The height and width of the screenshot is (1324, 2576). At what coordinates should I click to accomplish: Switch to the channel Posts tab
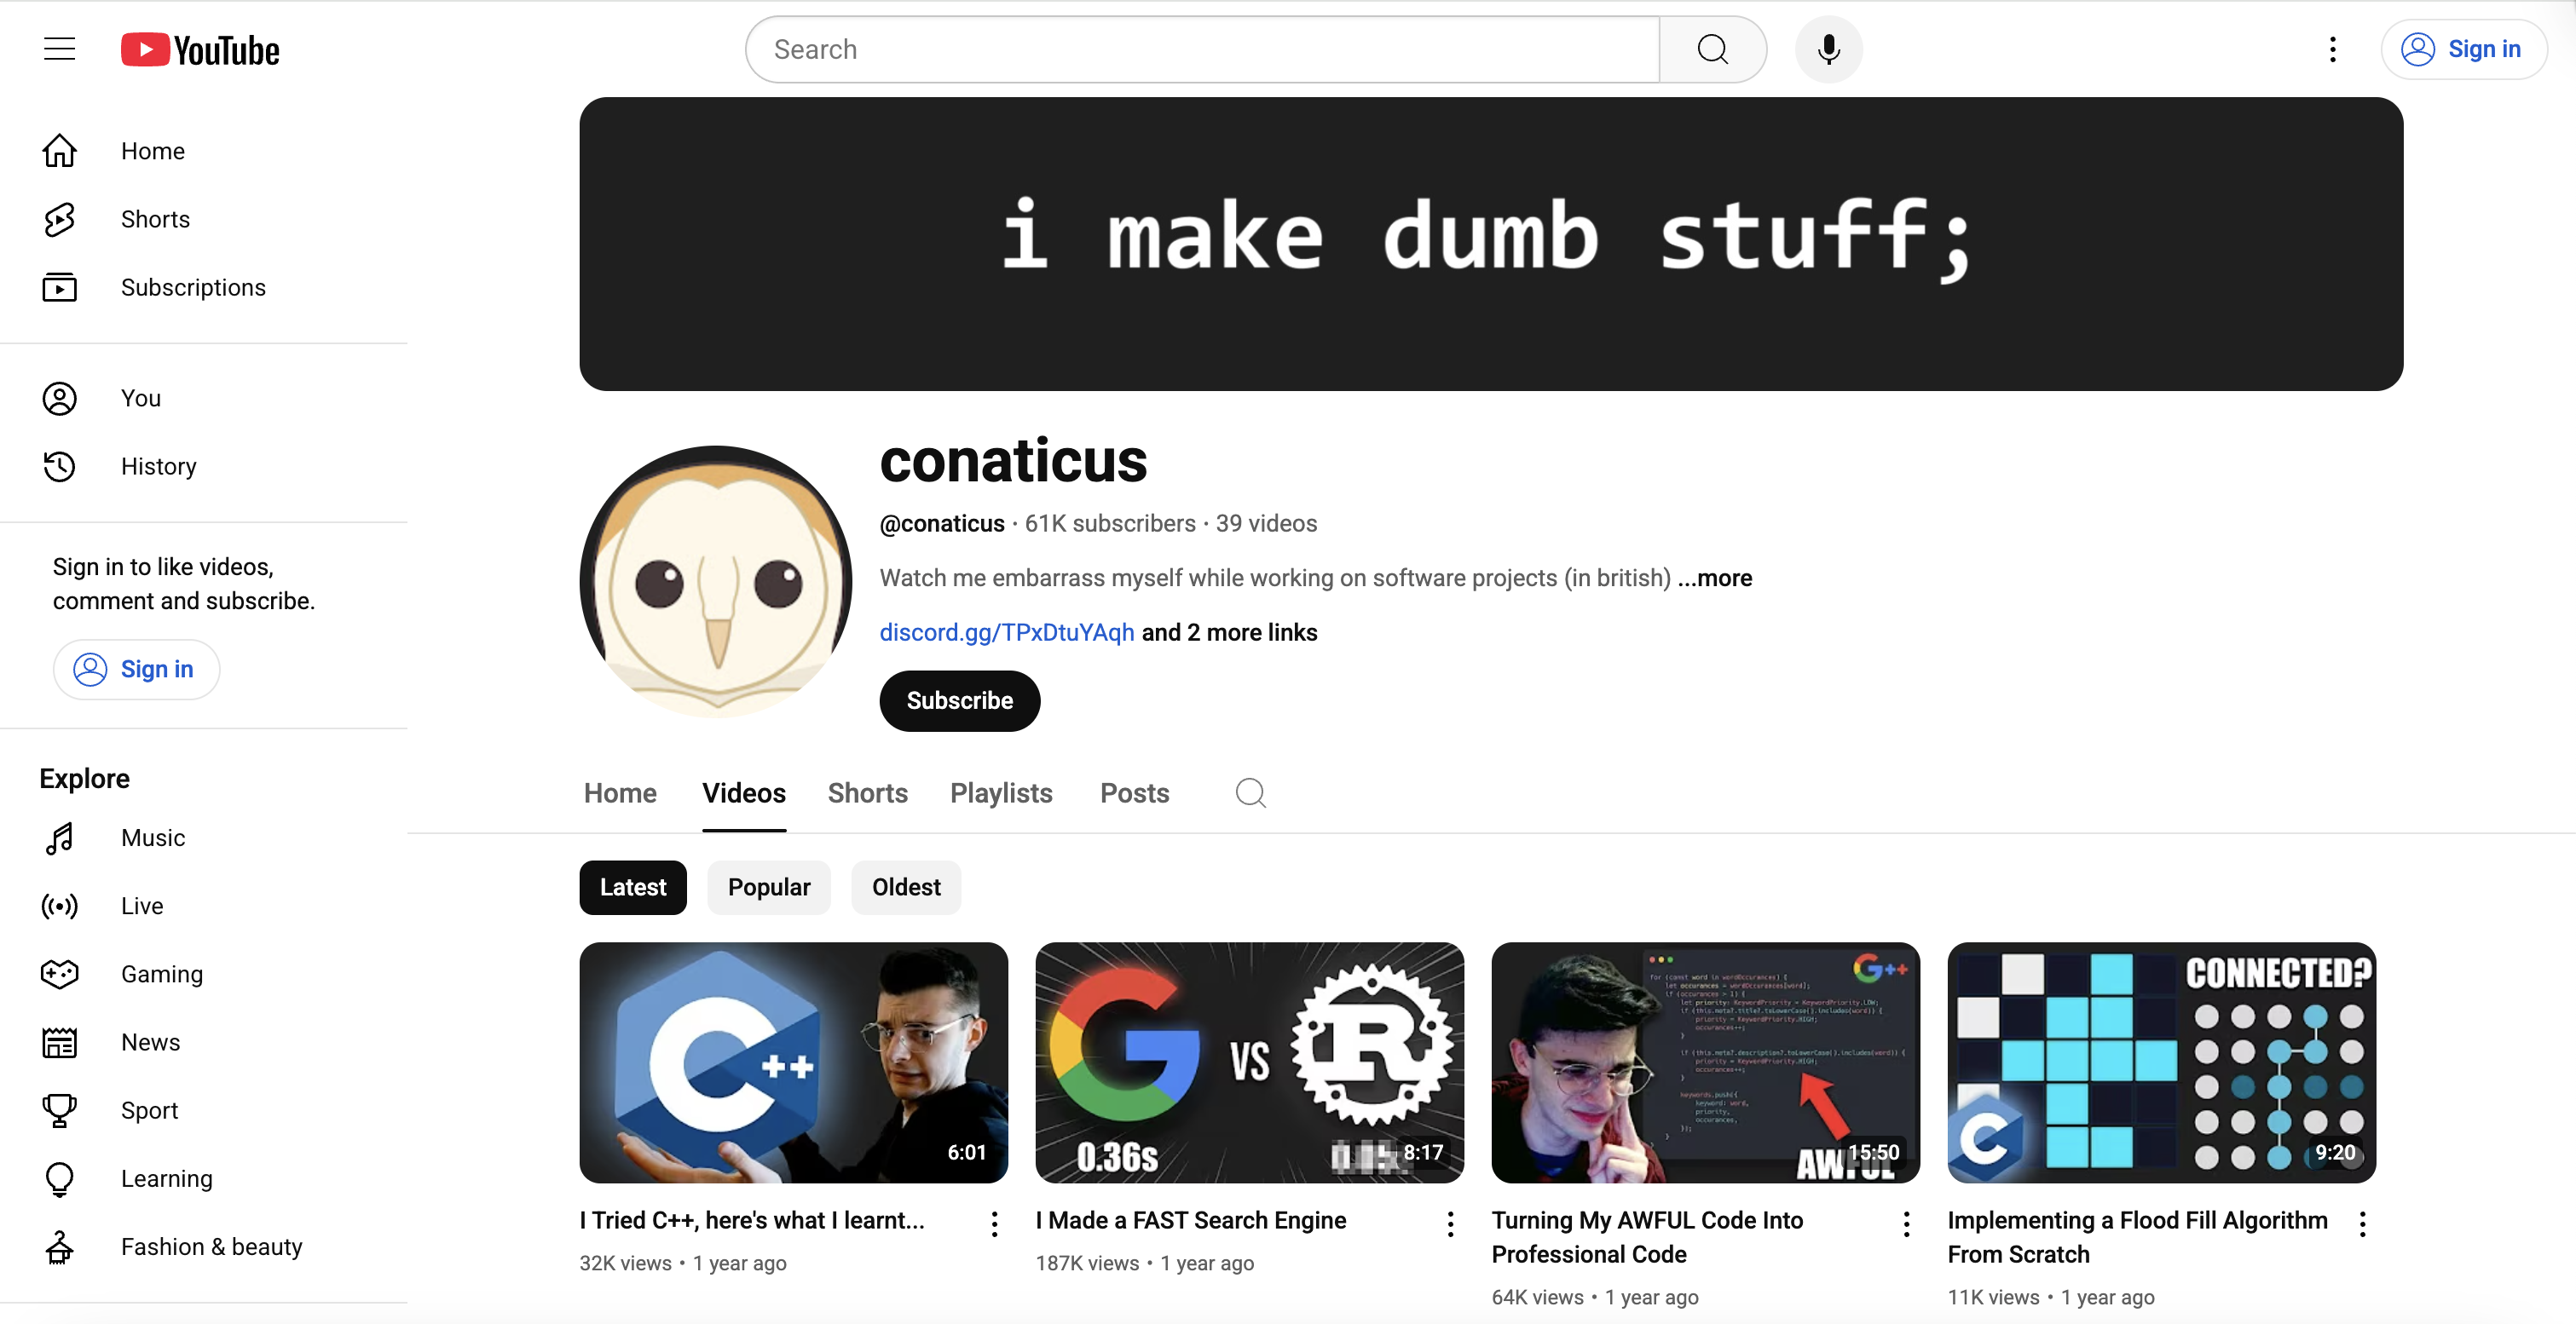pyautogui.click(x=1134, y=793)
